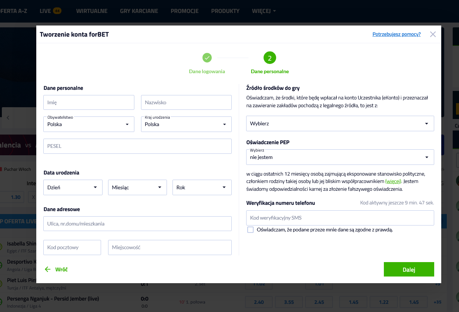This screenshot has width=459, height=312.
Task: Expand the source of funds Wybierz dropdown
Action: (340, 123)
